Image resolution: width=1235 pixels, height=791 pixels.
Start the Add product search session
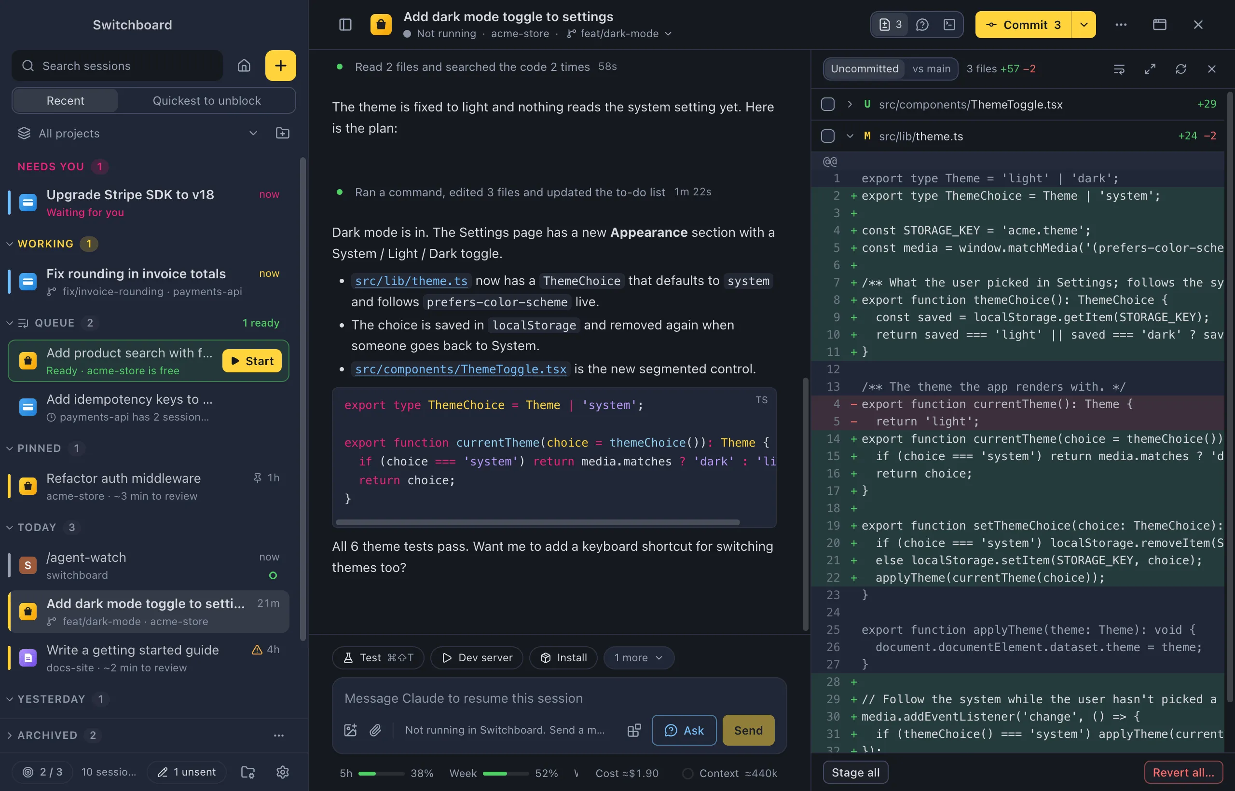click(x=252, y=361)
